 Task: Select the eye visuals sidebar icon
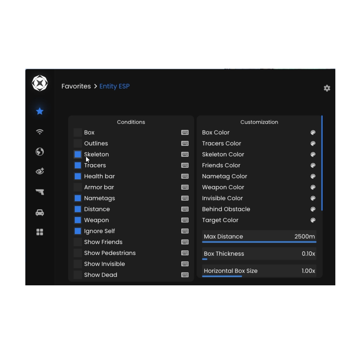click(40, 171)
